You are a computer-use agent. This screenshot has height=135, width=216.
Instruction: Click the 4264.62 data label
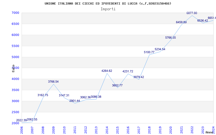tap(107, 71)
